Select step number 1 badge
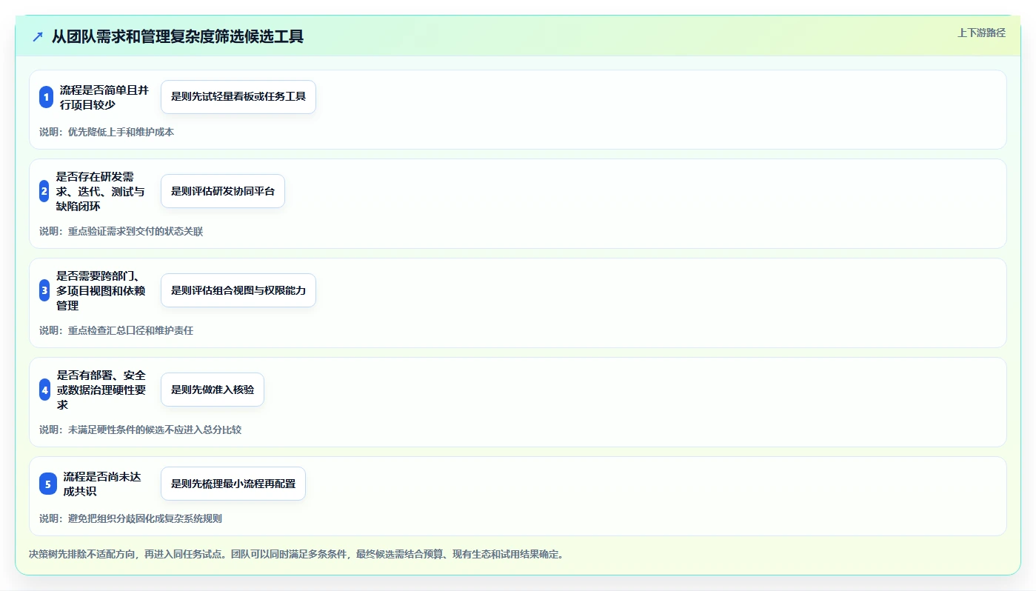 point(45,97)
